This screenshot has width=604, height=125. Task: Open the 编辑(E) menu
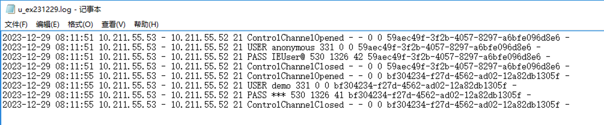47,24
